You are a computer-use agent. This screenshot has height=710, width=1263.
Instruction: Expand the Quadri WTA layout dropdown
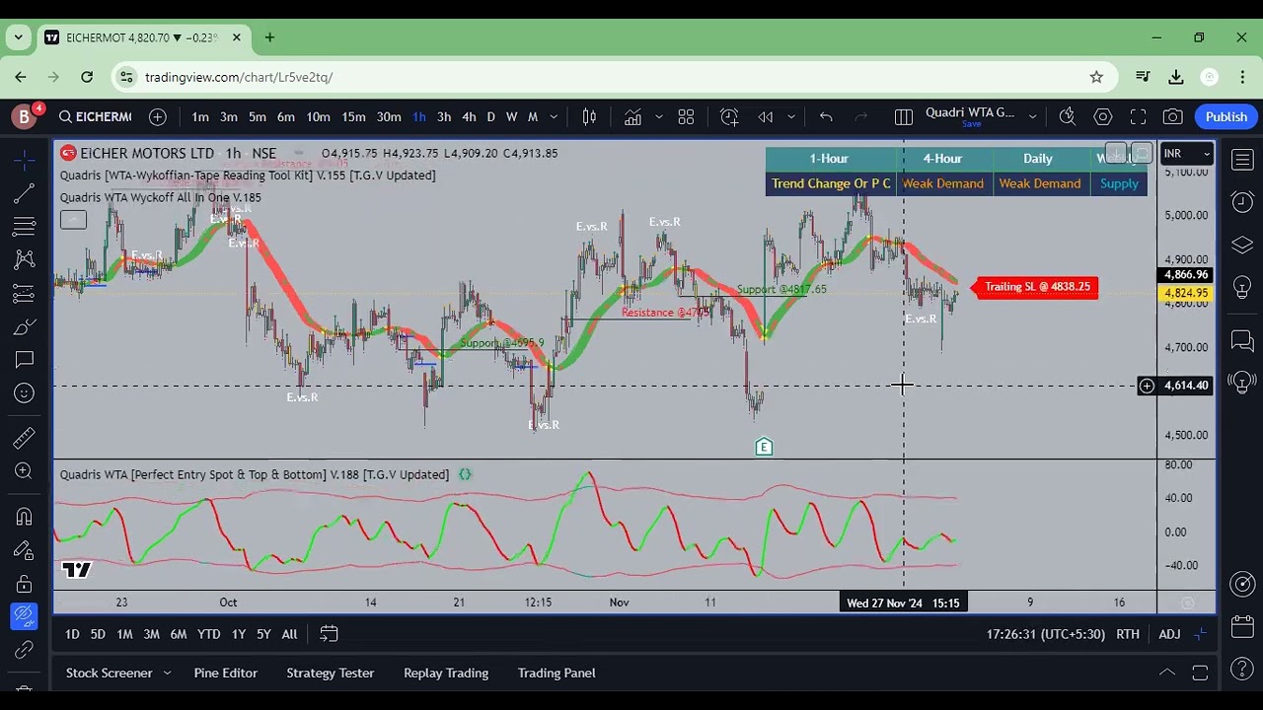click(1032, 116)
